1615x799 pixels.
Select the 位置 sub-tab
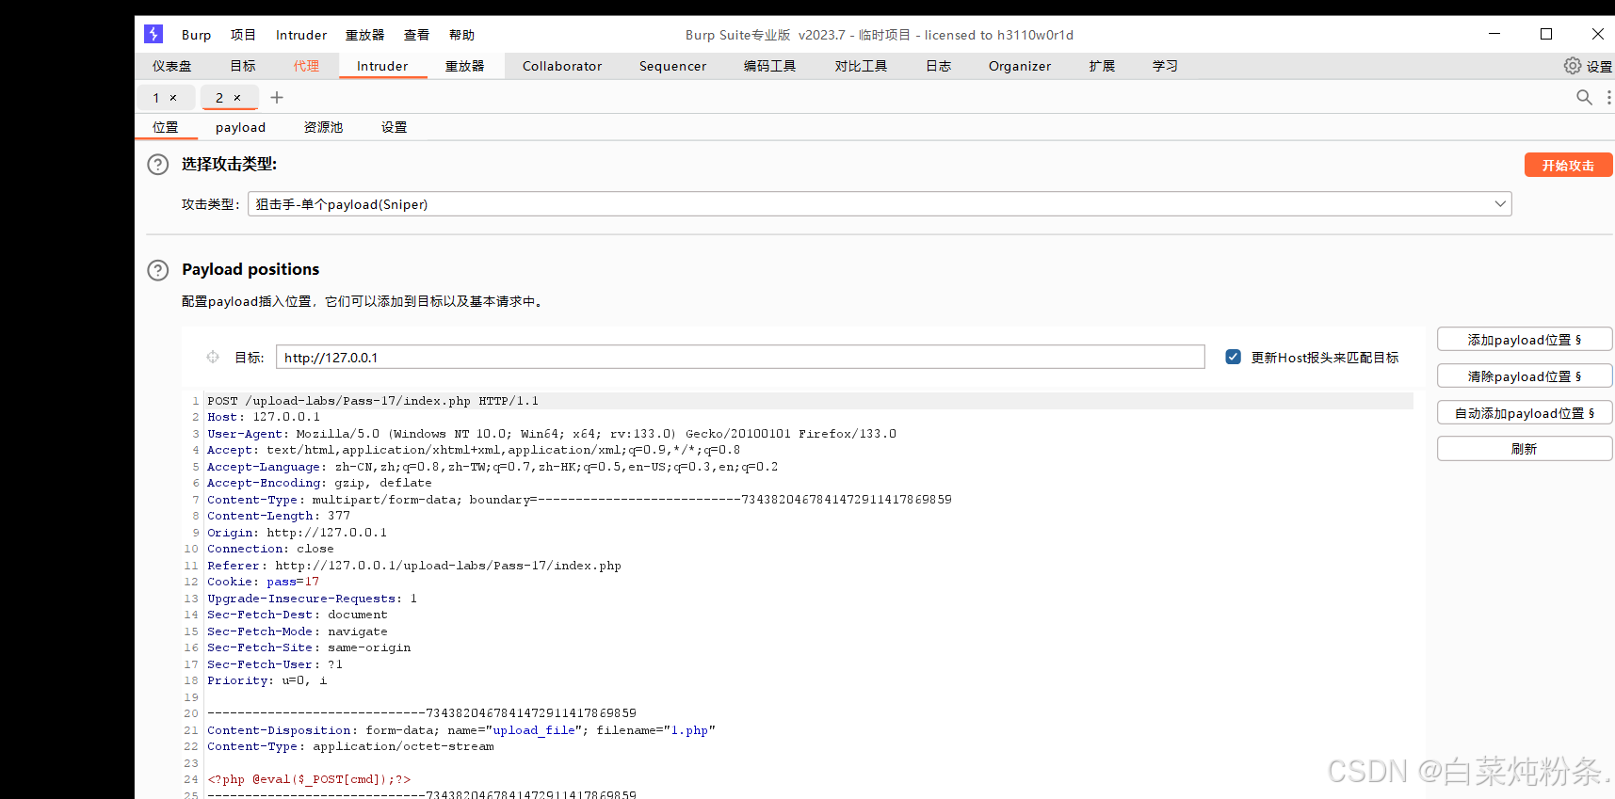click(166, 127)
